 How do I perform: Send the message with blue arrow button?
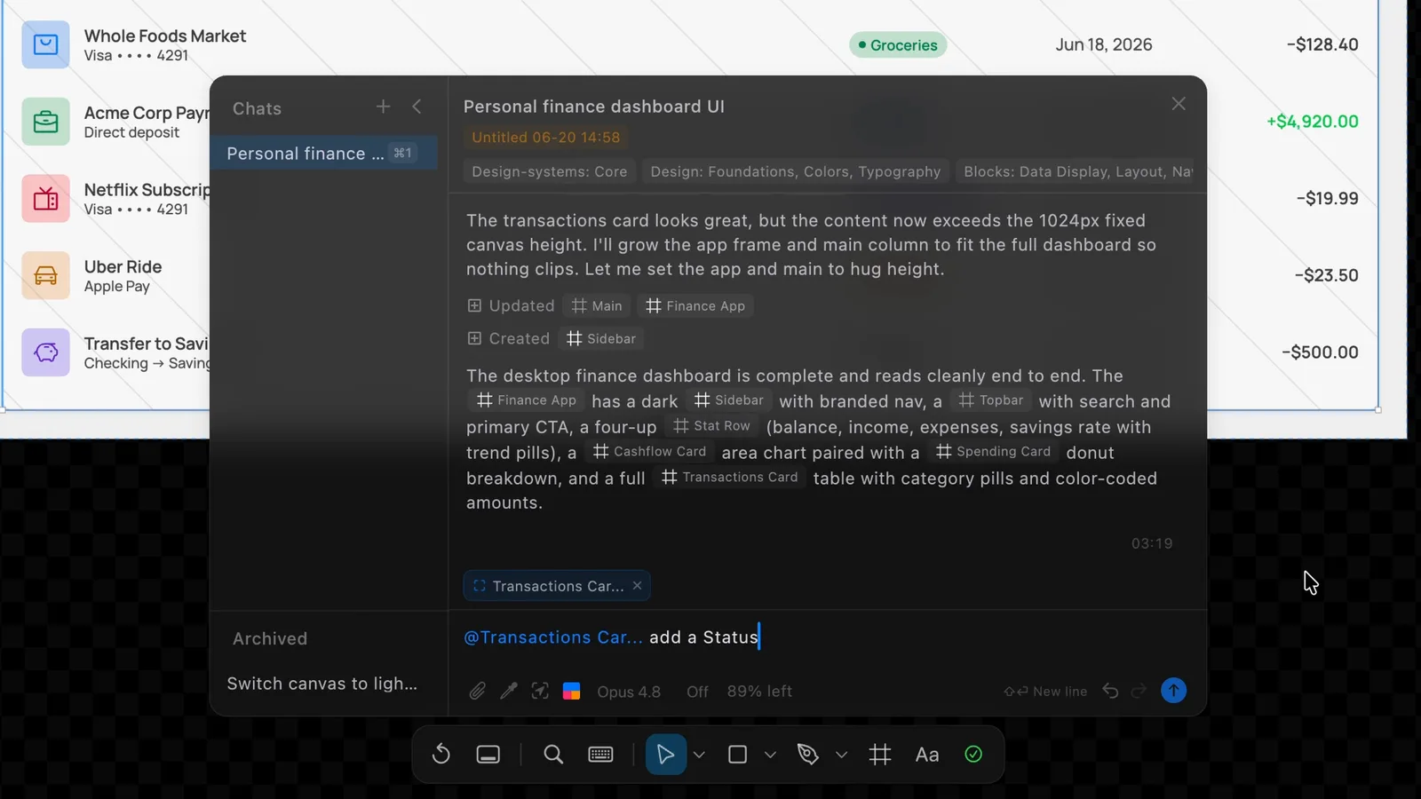pyautogui.click(x=1173, y=691)
